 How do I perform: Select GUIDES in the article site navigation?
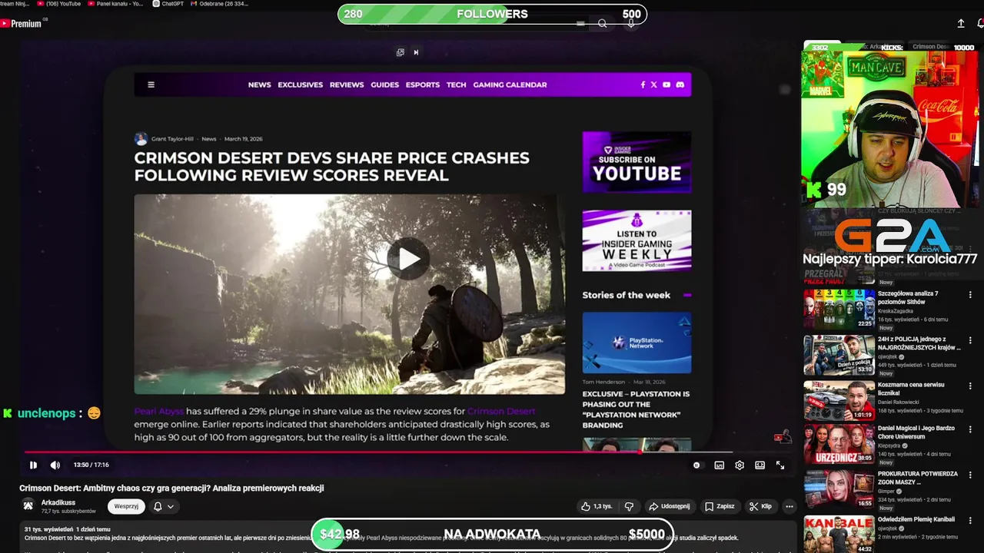coord(384,84)
